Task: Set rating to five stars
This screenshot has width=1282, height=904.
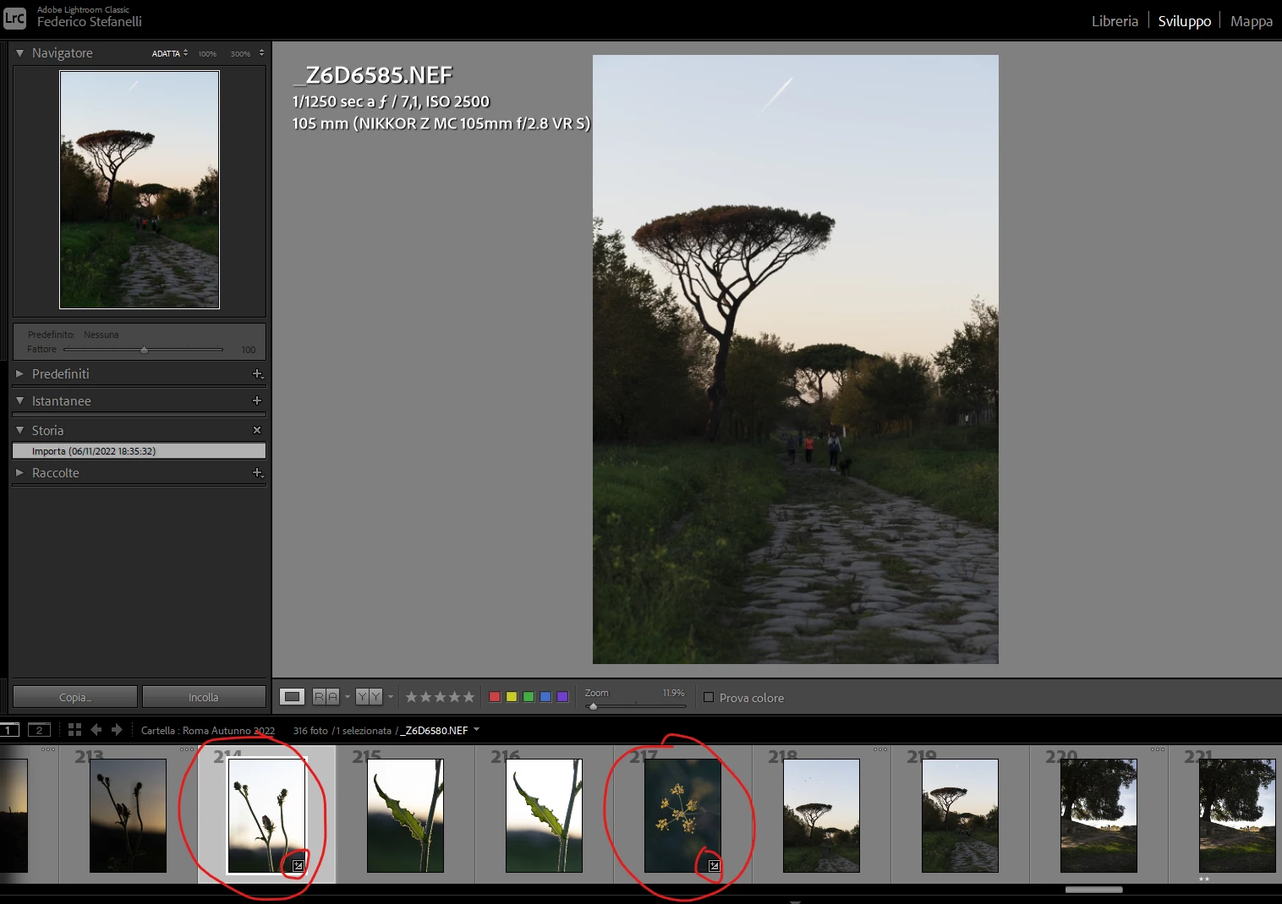Action: (x=468, y=697)
